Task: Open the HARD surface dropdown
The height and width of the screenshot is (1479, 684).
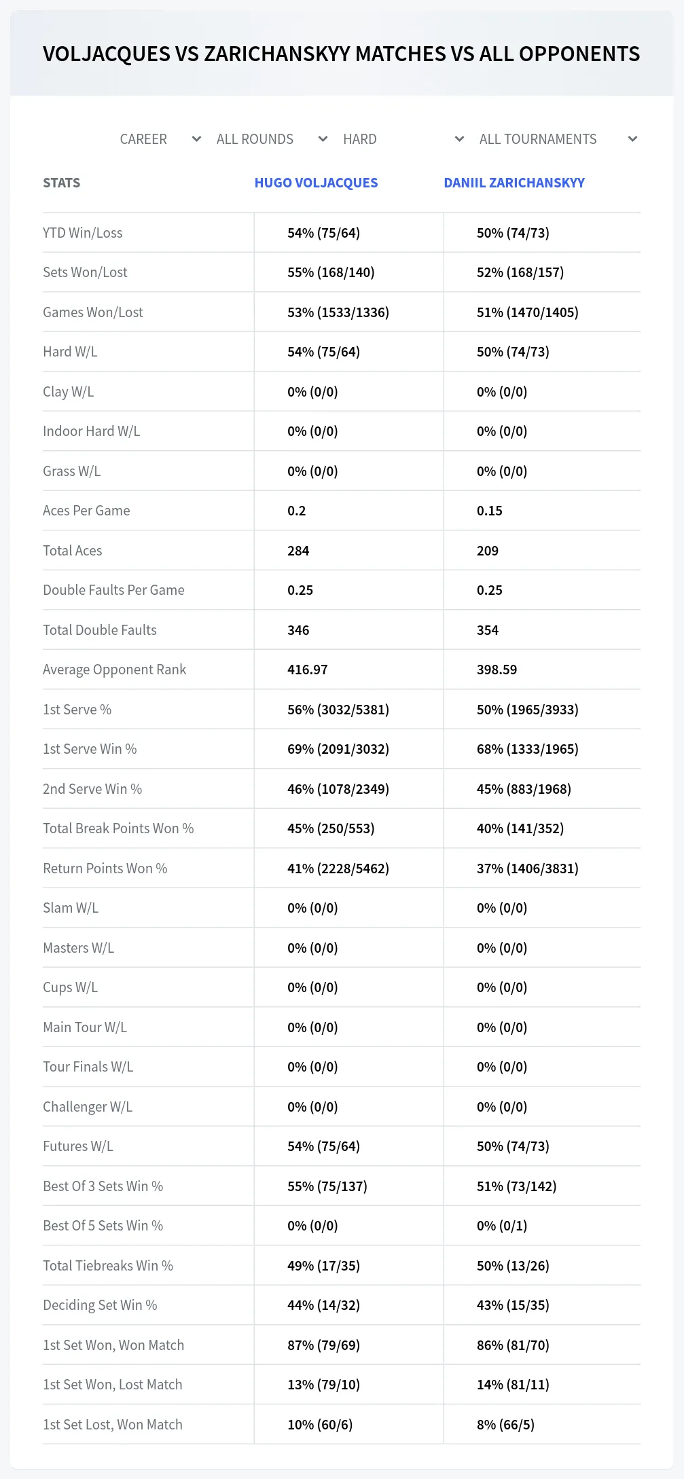Action: pyautogui.click(x=403, y=139)
